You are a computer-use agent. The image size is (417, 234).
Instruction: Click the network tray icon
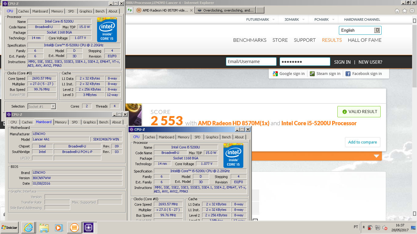coord(378,228)
